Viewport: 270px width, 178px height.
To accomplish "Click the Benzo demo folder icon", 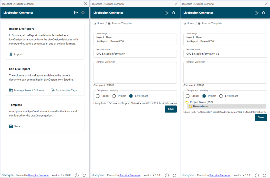I will pos(190,106).
